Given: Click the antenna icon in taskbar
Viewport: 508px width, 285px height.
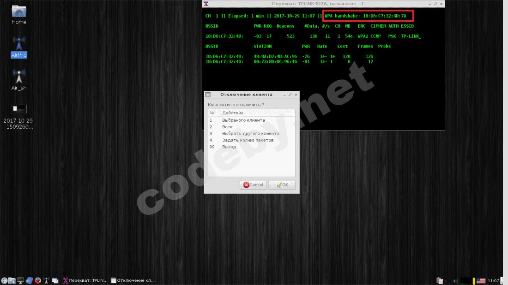Looking at the screenshot, I should tap(46, 280).
